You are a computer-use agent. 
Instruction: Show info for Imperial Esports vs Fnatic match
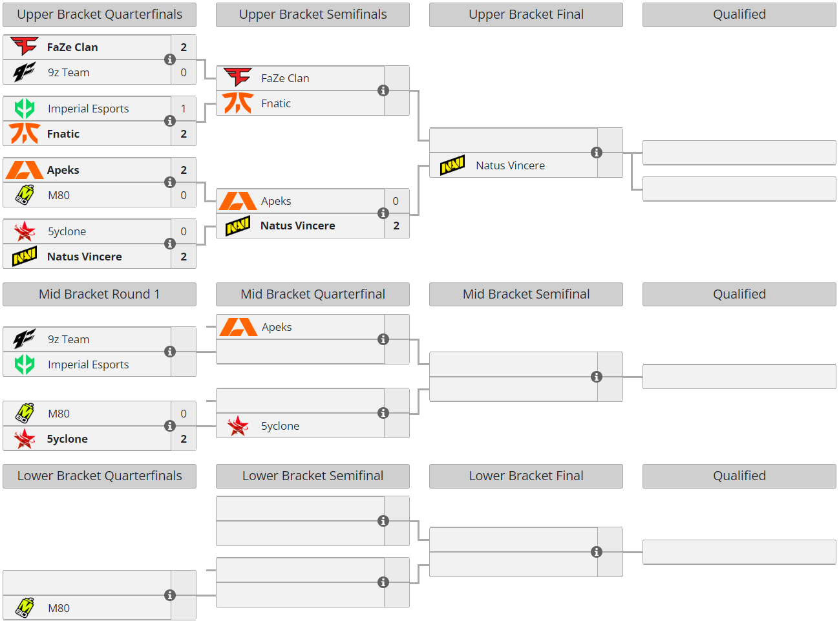coord(170,121)
